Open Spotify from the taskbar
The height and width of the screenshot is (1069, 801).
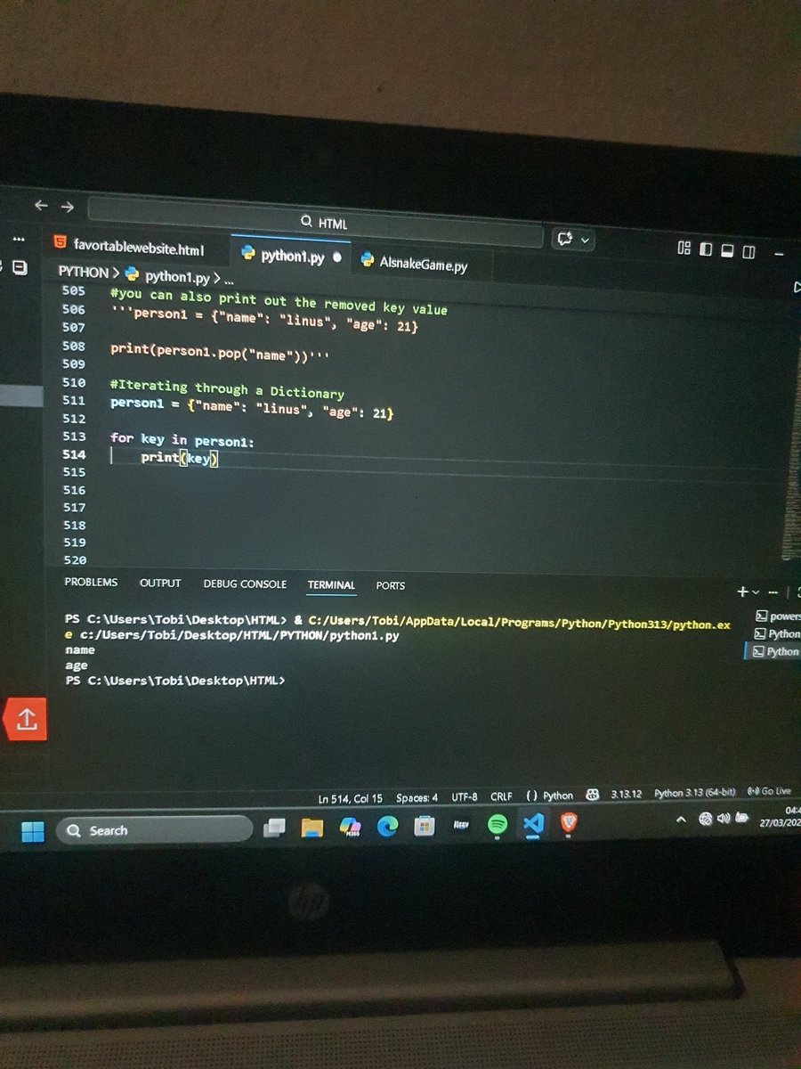tap(498, 826)
